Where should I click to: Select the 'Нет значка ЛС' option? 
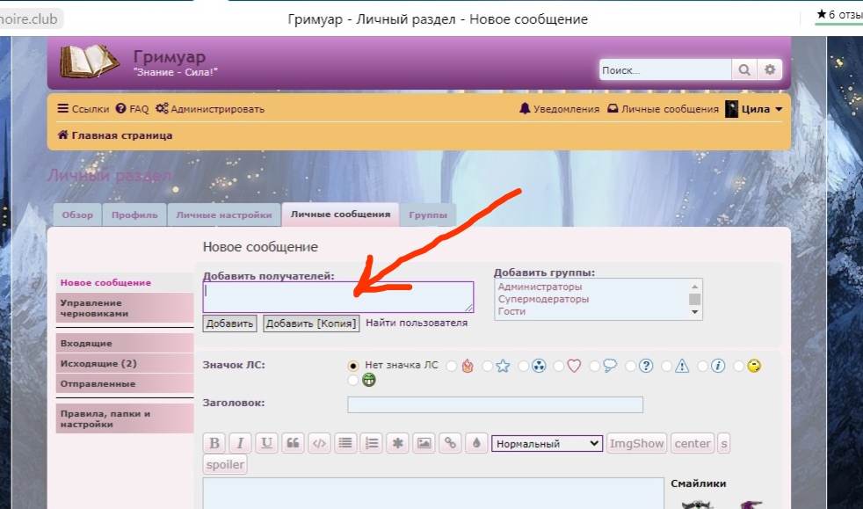(352, 364)
